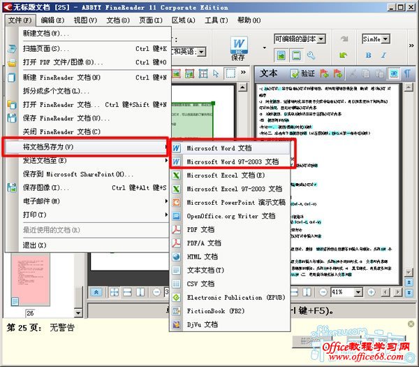Image resolution: width=419 pixels, height=367 pixels.
Task: Open the page number 26 dropdown arrow
Action: pyautogui.click(x=78, y=313)
